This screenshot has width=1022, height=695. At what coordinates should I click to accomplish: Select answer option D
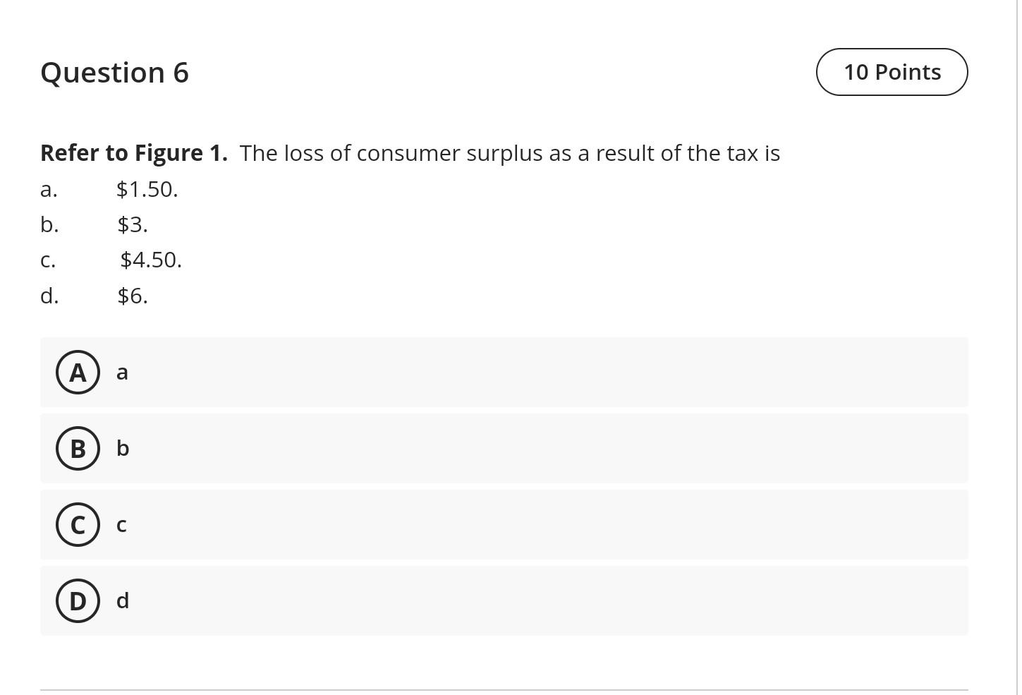(504, 600)
